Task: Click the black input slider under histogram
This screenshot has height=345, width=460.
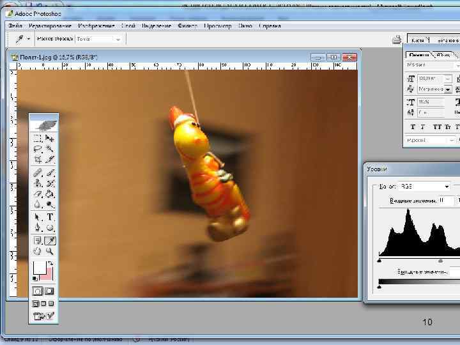Action: (x=379, y=261)
